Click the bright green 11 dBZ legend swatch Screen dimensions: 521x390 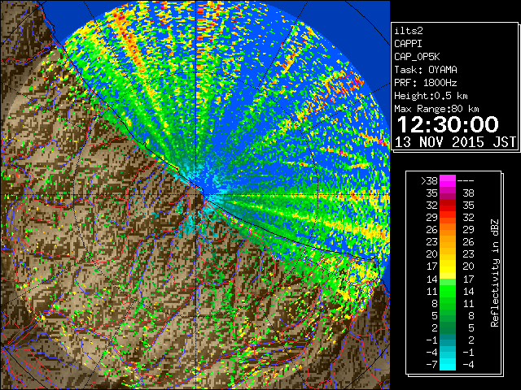tap(448, 291)
